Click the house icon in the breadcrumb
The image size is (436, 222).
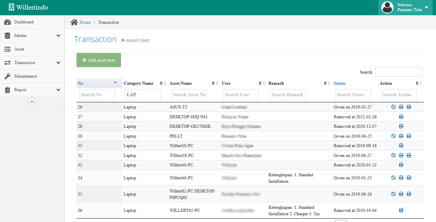(74, 22)
